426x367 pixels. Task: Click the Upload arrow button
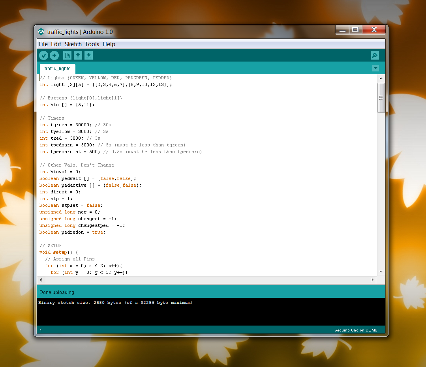(54, 55)
